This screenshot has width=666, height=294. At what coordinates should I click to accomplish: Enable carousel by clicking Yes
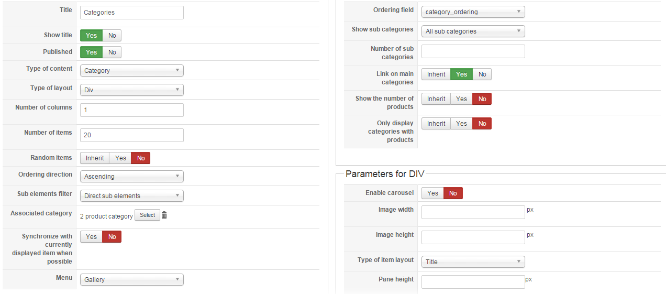click(x=432, y=193)
